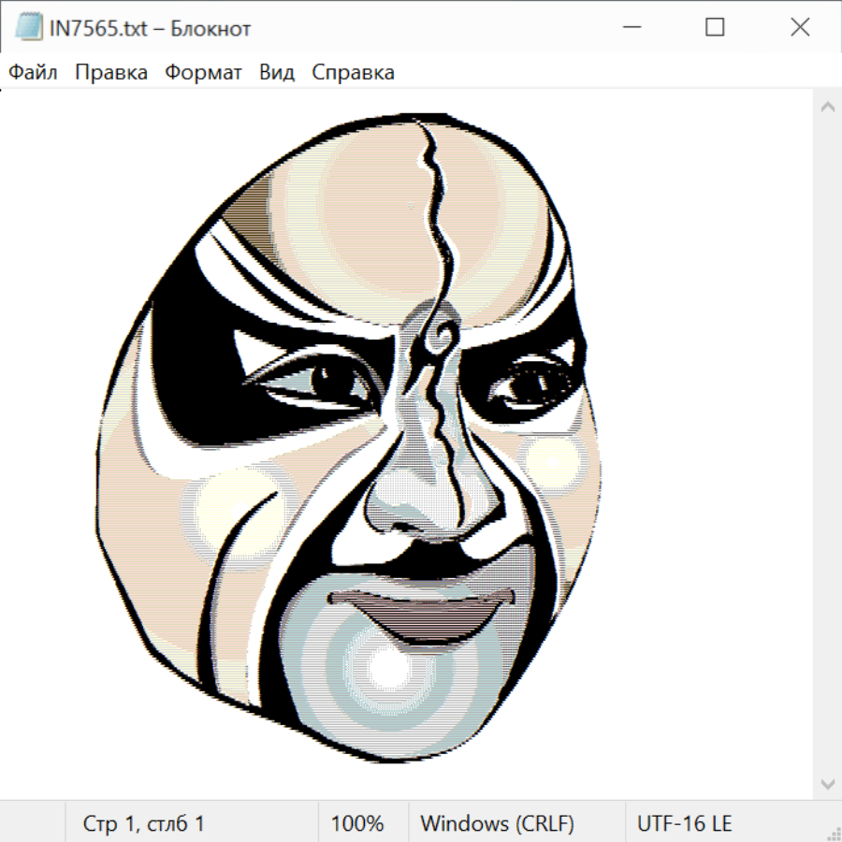
Task: Click the "Стр 1, стлб 1" status field
Action: pos(144,824)
